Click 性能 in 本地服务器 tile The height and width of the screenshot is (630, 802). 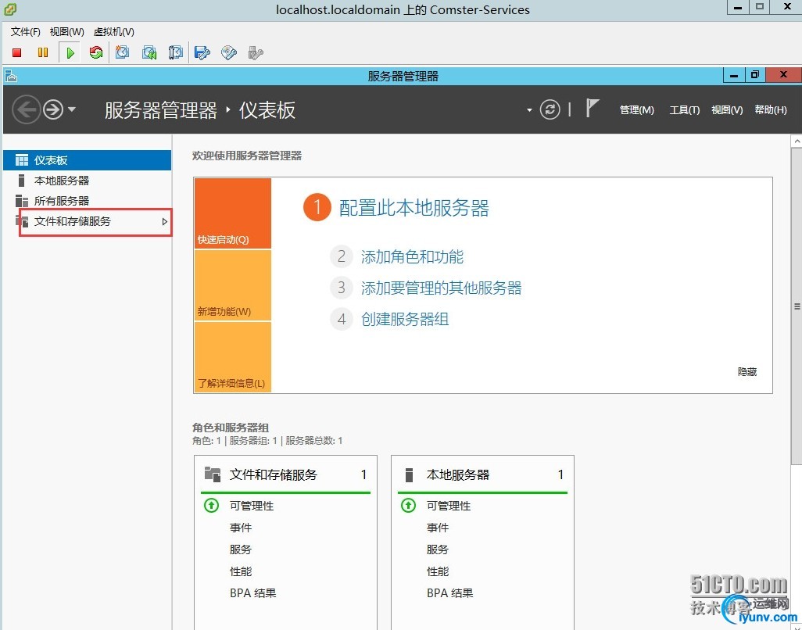438,571
